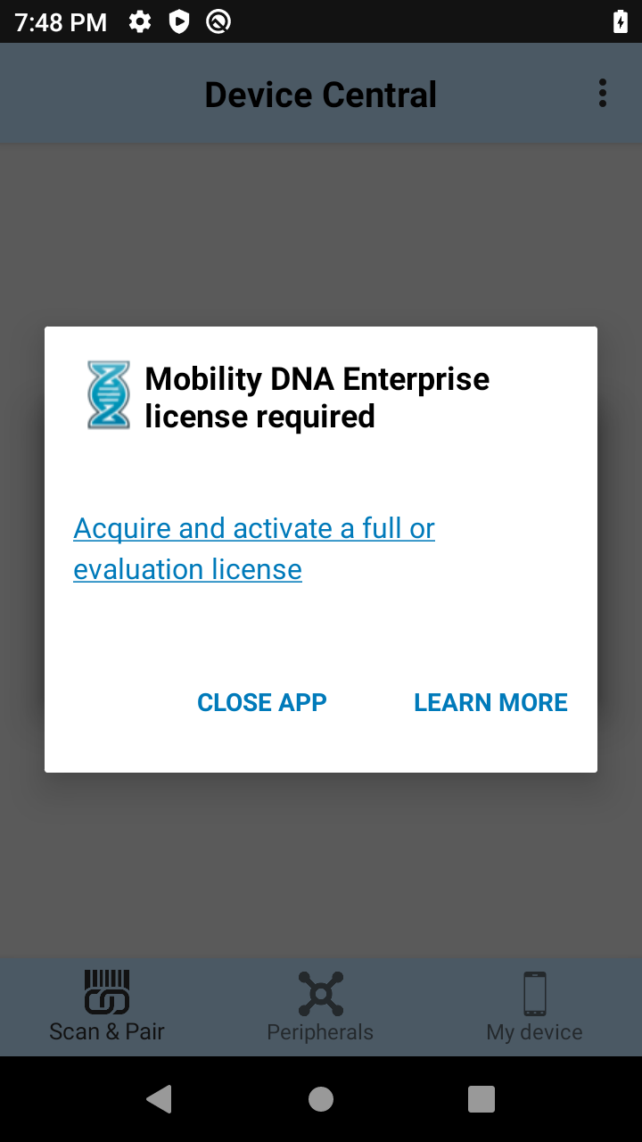Select the Scan & Pair tab label
642x1142 pixels.
coord(107,1032)
